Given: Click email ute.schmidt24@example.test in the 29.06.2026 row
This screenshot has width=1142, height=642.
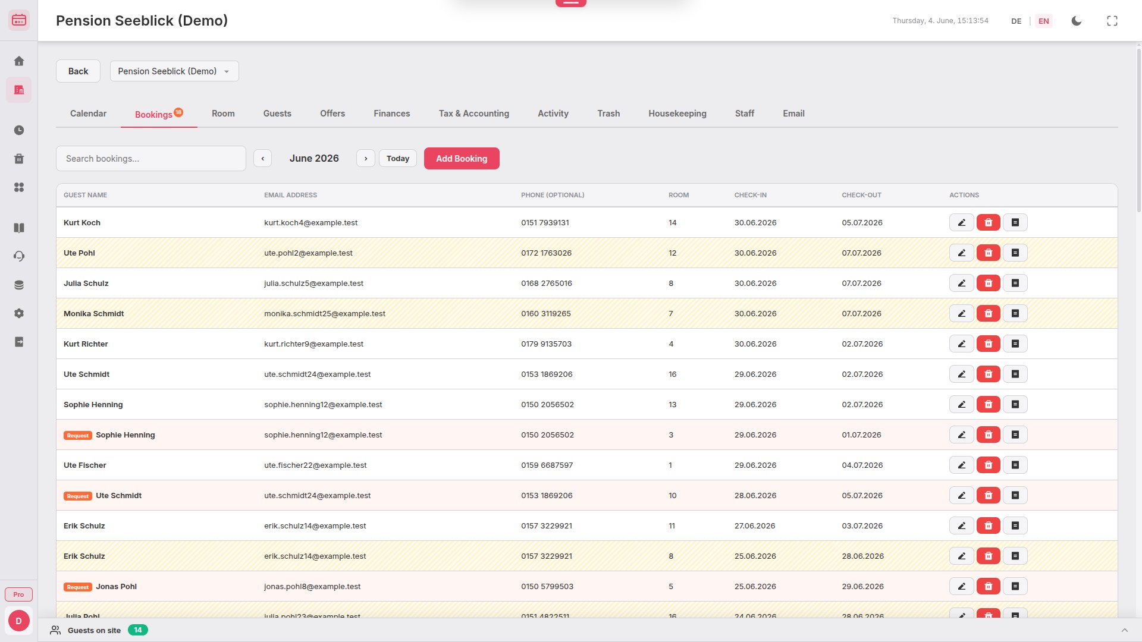Looking at the screenshot, I should pyautogui.click(x=317, y=374).
